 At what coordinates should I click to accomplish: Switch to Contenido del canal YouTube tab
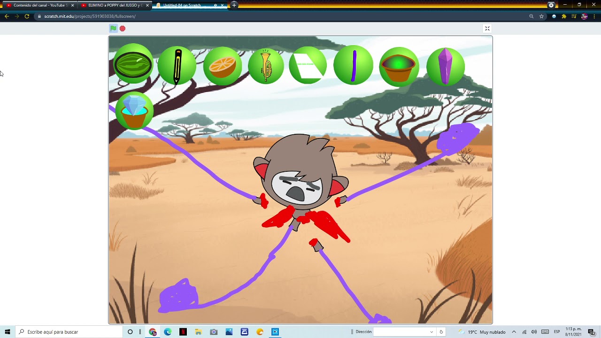[x=39, y=5]
